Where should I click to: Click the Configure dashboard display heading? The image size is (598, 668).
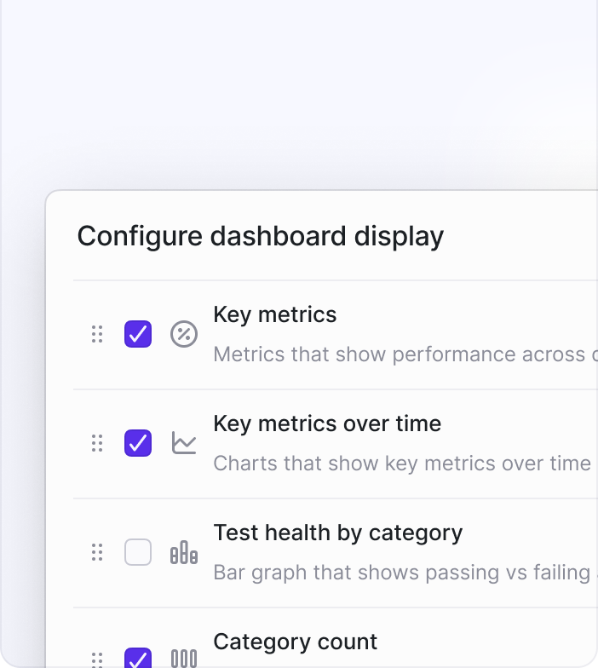[x=261, y=237]
